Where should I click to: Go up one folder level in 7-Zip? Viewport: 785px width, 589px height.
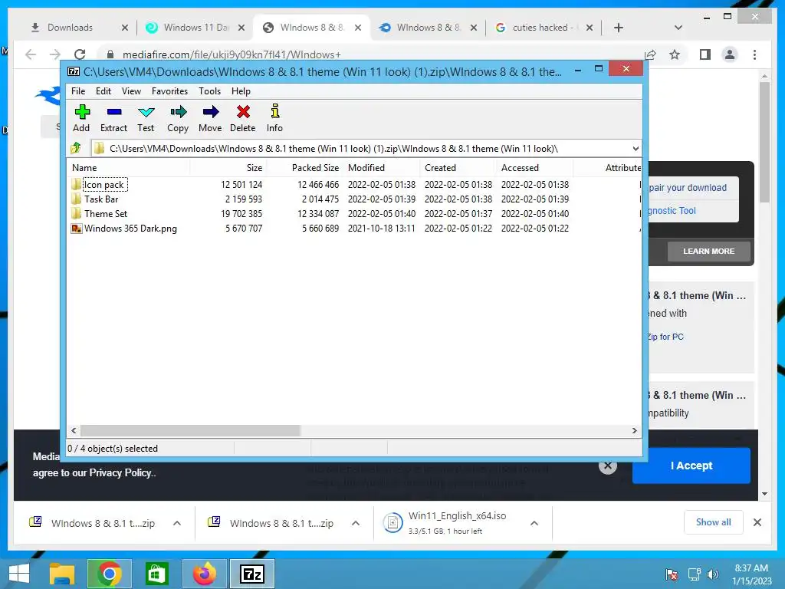click(76, 148)
